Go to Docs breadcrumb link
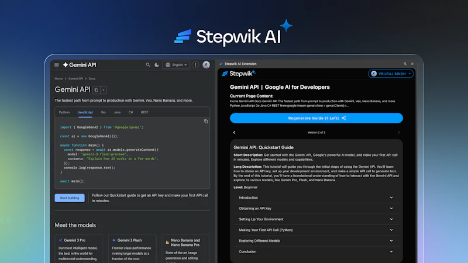This screenshot has width=468, height=263. [92, 79]
